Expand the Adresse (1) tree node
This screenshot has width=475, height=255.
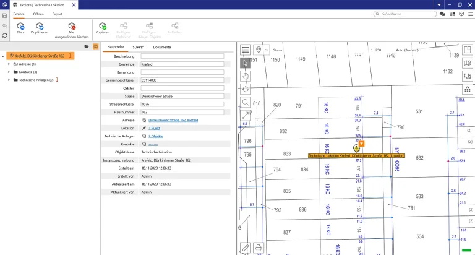point(9,64)
